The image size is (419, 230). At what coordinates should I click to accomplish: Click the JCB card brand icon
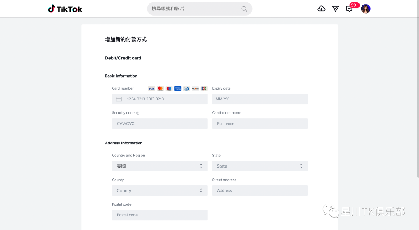(x=204, y=88)
